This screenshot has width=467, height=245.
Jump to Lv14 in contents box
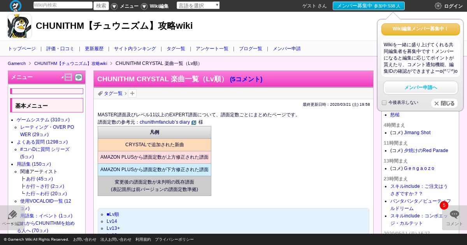pos(112,221)
